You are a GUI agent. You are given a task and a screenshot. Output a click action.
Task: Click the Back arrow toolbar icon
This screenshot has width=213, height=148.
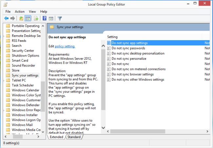6,18
